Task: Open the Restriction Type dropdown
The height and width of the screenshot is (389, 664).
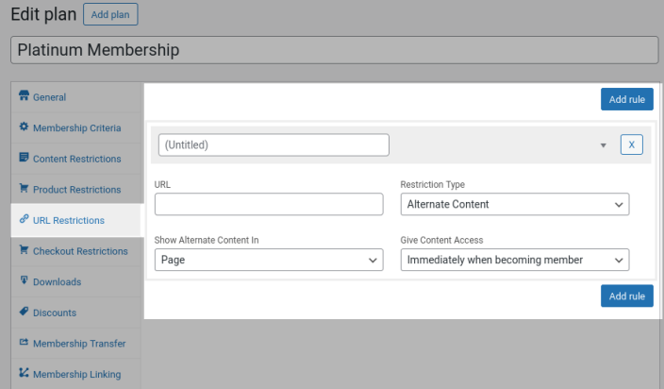Action: 514,204
